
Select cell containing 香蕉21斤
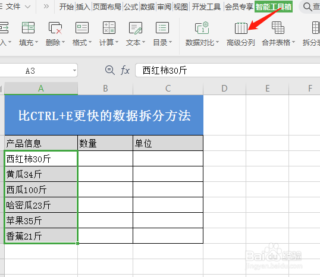coord(41,236)
